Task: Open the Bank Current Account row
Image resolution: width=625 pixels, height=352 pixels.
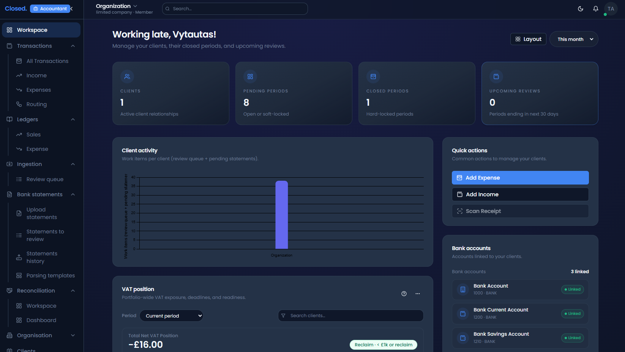Action: 520,314
